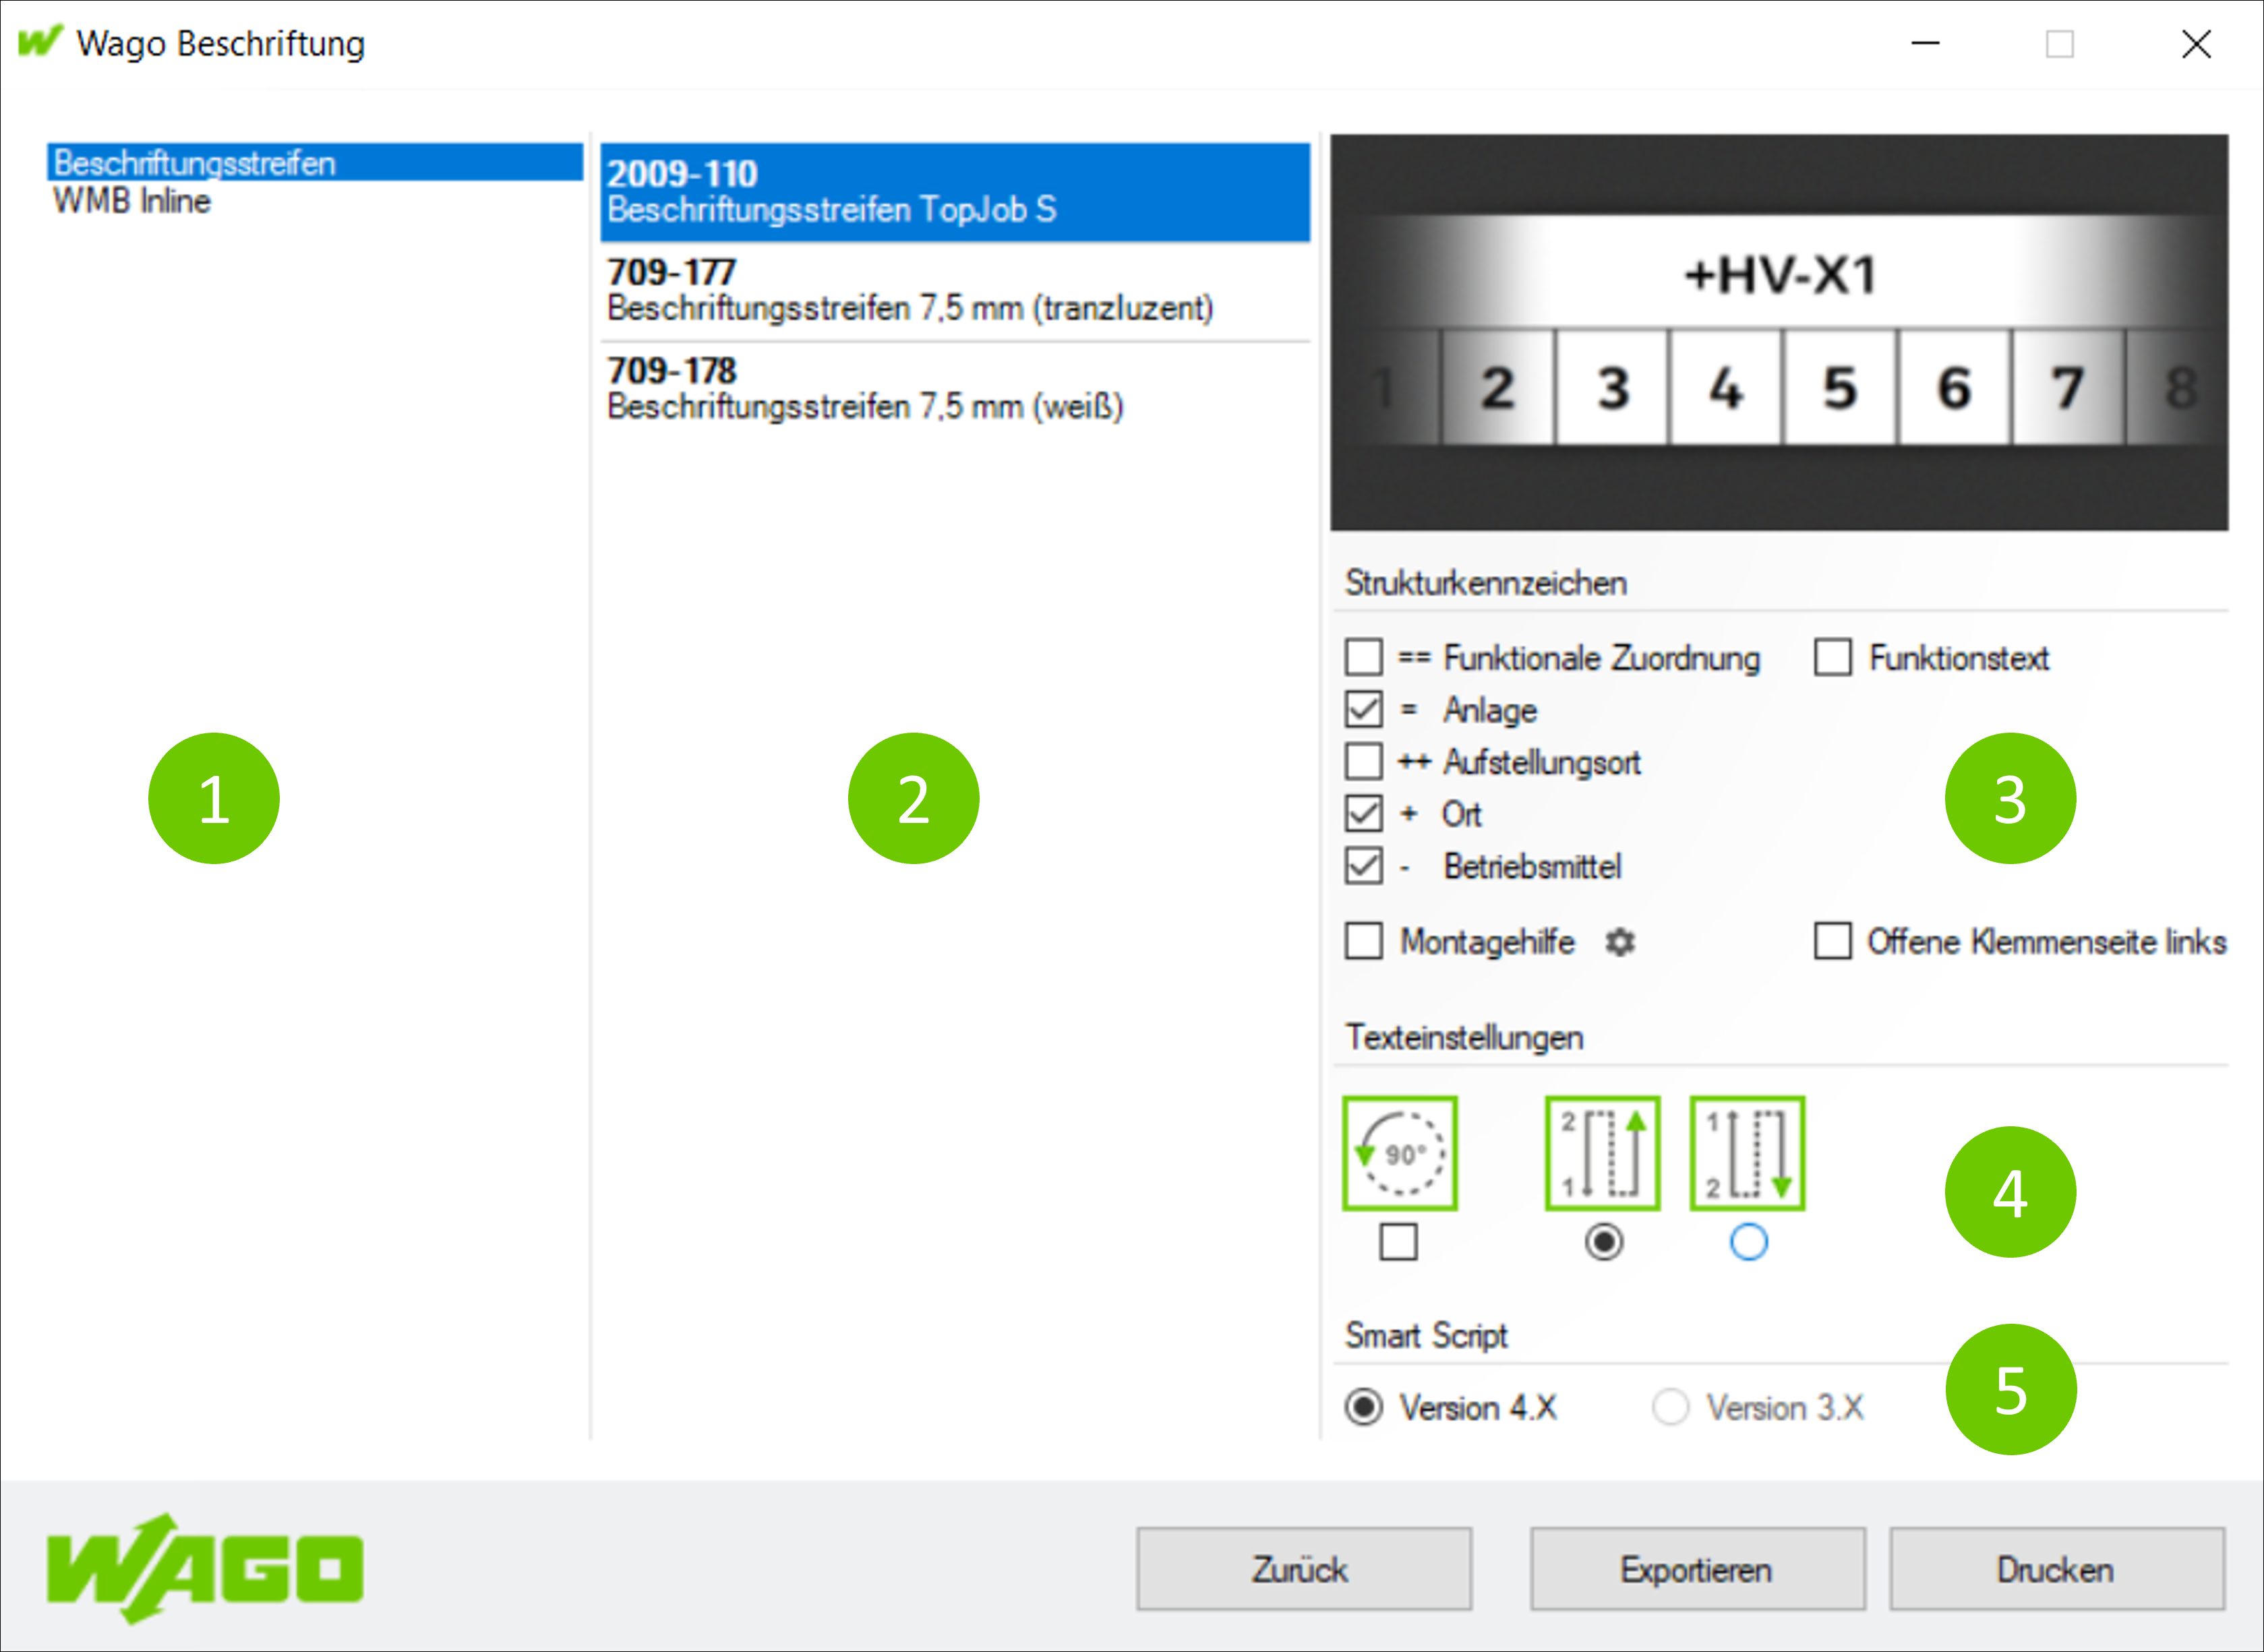Uncheck the Betriebsmittel checkbox
Viewport: 2264px width, 1652px height.
click(x=1364, y=866)
